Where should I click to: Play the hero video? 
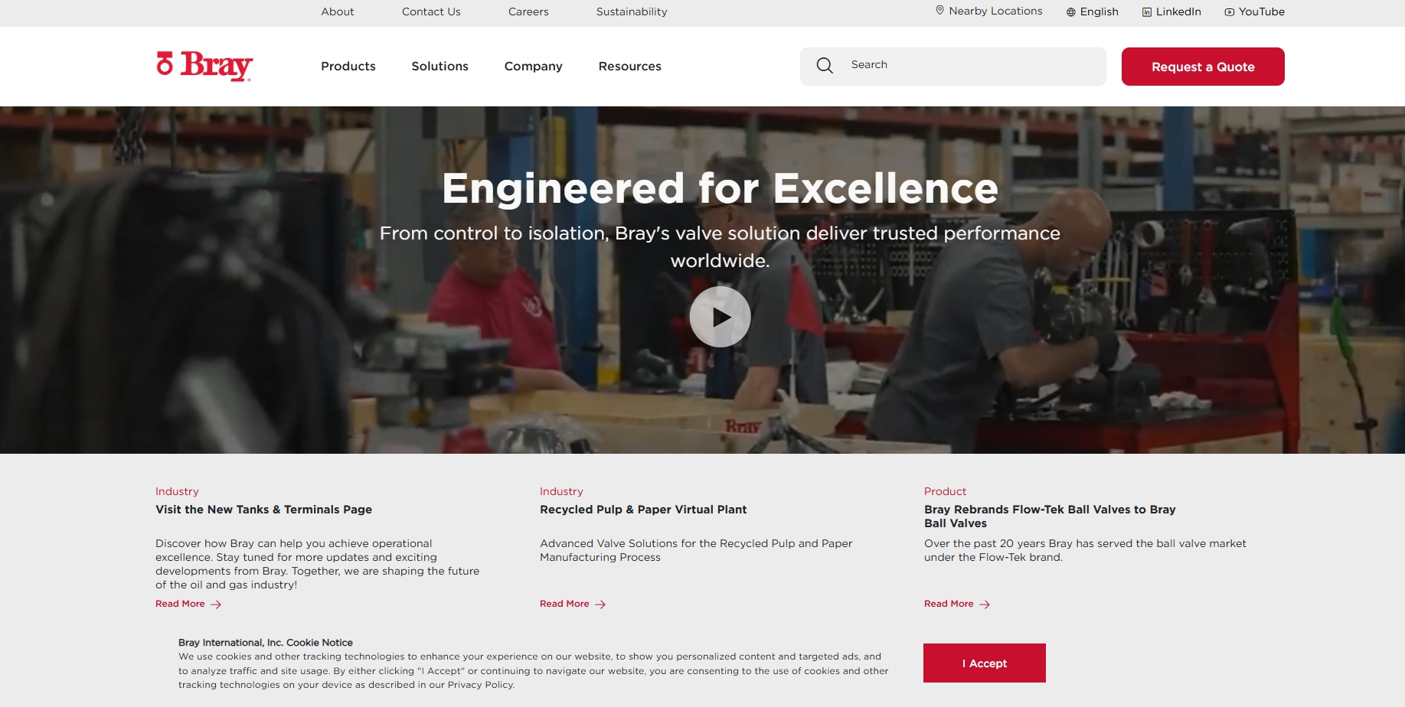pos(720,317)
